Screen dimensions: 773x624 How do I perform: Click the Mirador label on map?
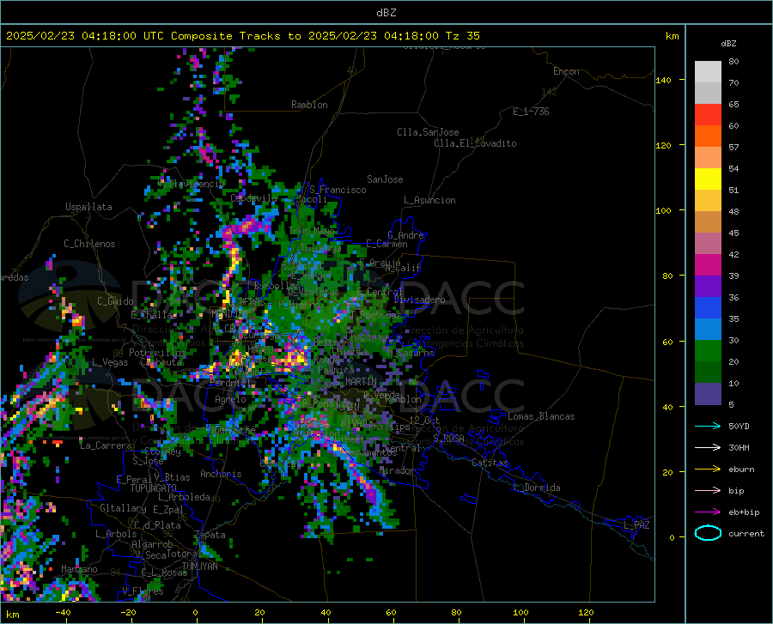pyautogui.click(x=396, y=470)
